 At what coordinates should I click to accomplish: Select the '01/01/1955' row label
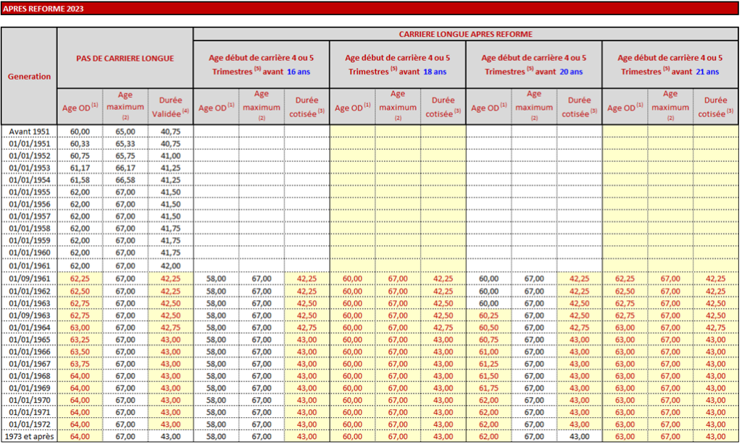29,192
